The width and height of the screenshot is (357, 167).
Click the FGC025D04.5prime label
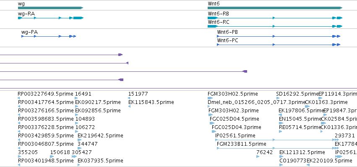click(234, 119)
